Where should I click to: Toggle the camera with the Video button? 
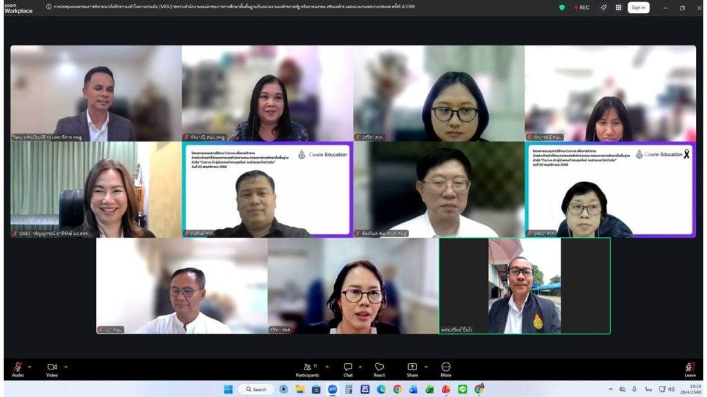[x=52, y=367]
